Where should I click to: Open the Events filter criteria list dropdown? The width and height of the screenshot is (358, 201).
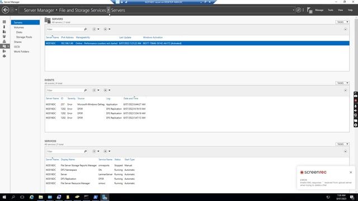[x=96, y=90]
